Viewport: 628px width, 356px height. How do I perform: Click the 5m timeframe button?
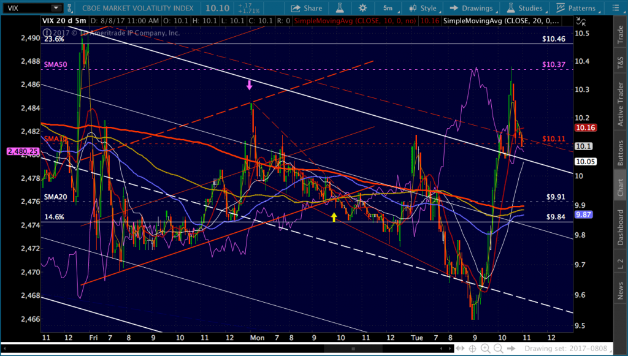click(387, 8)
